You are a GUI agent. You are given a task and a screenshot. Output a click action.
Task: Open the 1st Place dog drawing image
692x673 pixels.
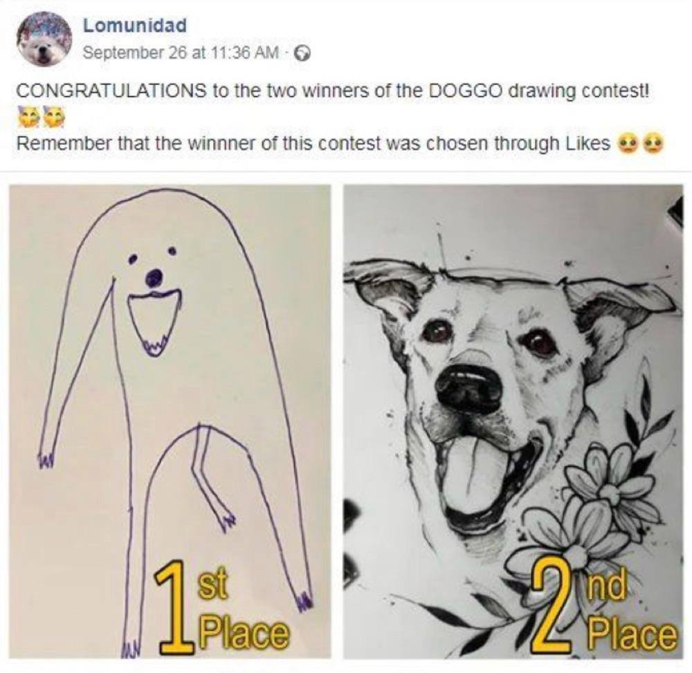coord(170,421)
